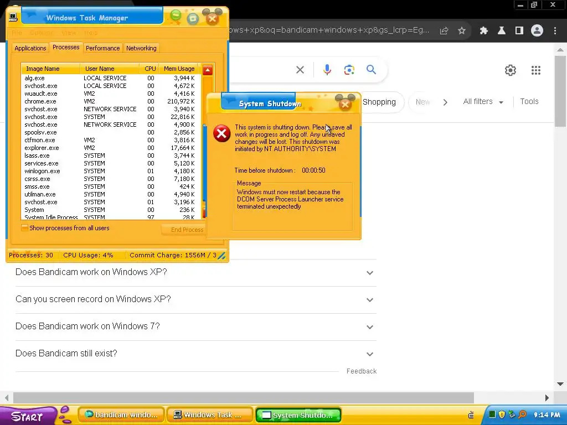Open Task Manager View menu

point(69,33)
